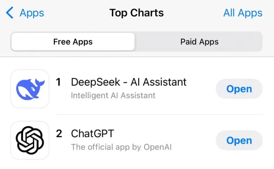Viewport: 274px width, 169px height.
Task: Click blank space right of ChatGPT title
Action: [163, 134]
